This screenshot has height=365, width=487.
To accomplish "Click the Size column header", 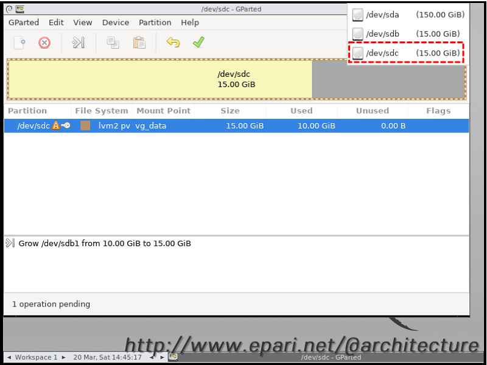I will [230, 111].
